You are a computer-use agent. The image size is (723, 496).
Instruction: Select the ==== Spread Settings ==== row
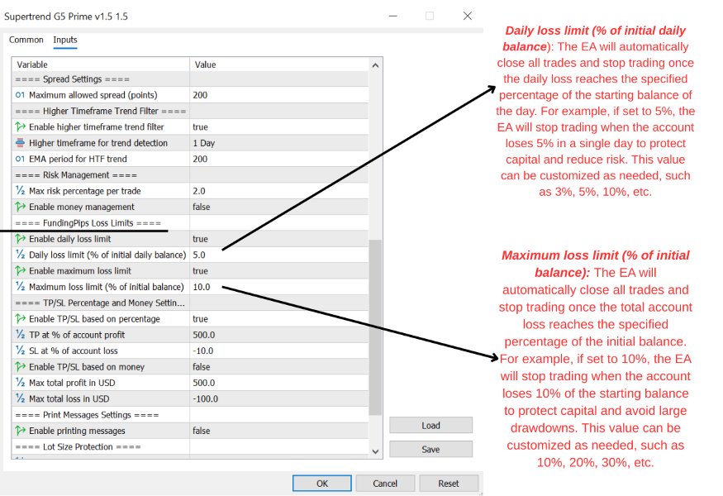(190, 79)
